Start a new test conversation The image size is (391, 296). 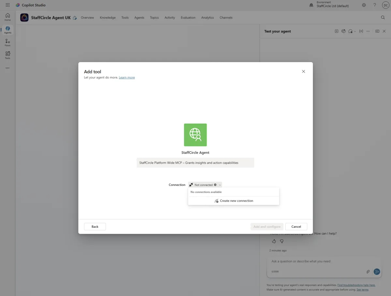337,31
